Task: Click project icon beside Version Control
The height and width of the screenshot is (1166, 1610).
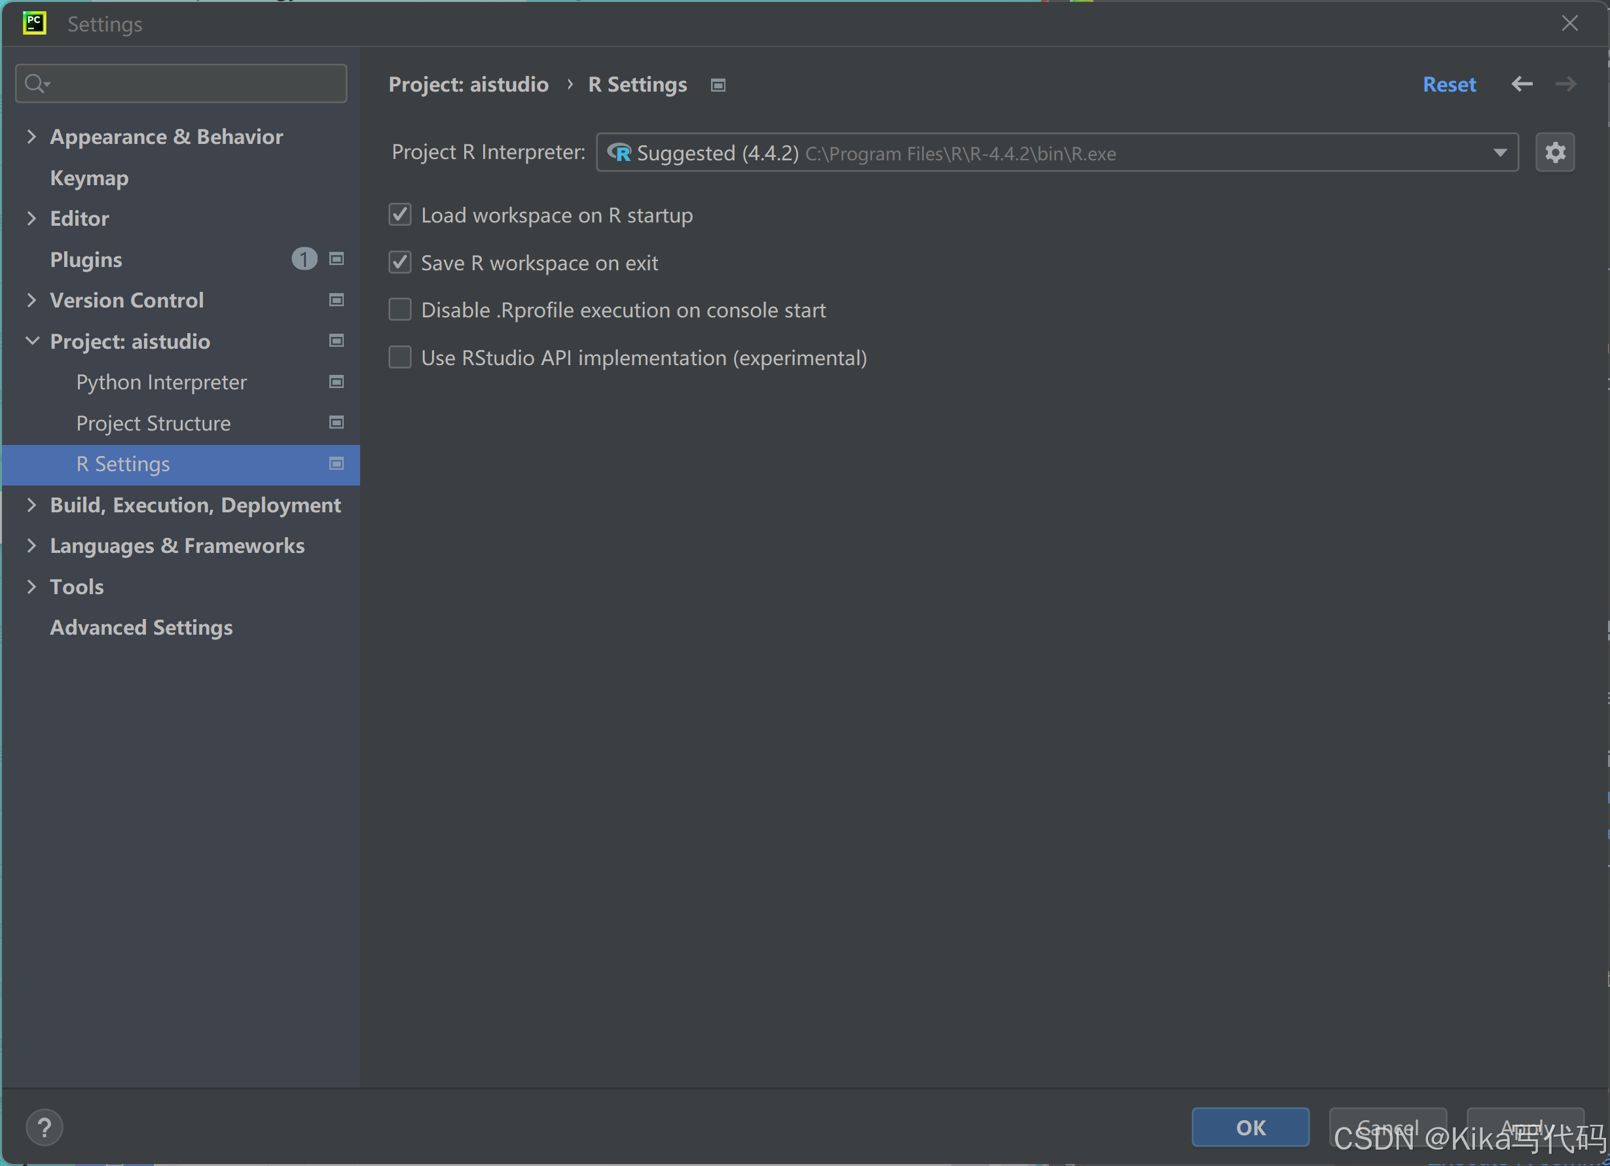Action: (337, 300)
